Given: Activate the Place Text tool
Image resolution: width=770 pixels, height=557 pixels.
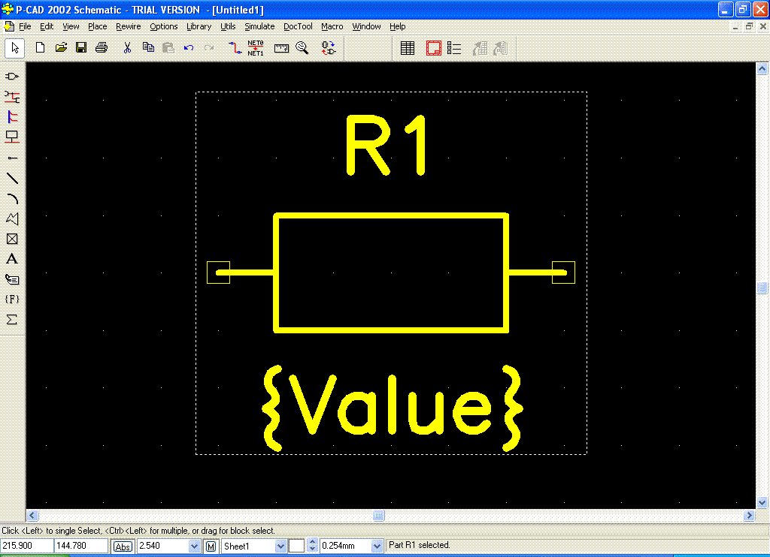Looking at the screenshot, I should click(x=12, y=260).
